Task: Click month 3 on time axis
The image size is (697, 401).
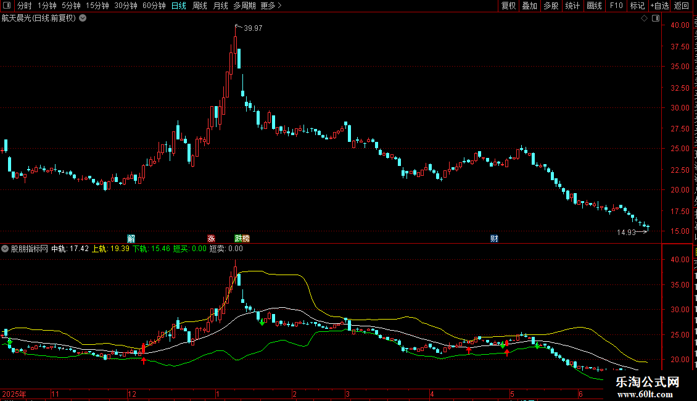Action: click(348, 394)
